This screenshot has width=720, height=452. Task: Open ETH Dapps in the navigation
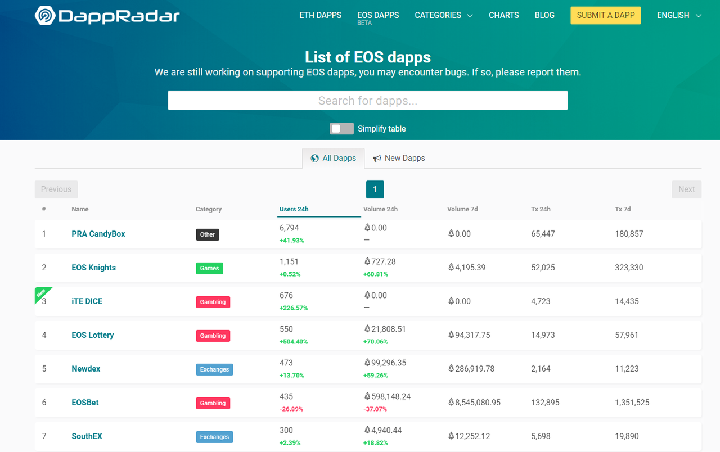coord(321,15)
